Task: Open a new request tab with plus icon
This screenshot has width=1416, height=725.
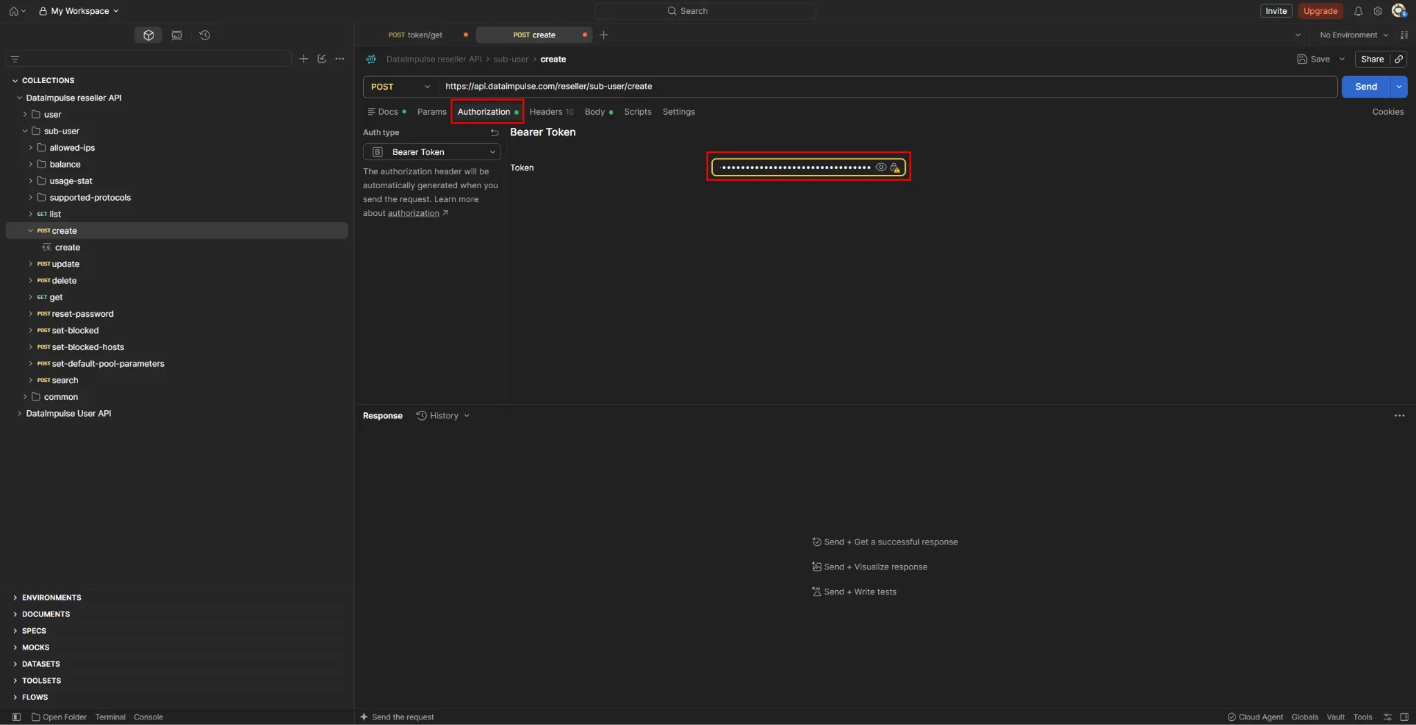Action: (604, 35)
